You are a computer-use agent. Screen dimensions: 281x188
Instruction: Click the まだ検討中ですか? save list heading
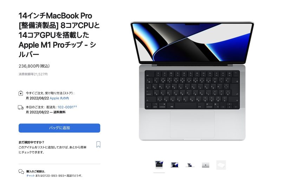pyautogui.click(x=31, y=142)
